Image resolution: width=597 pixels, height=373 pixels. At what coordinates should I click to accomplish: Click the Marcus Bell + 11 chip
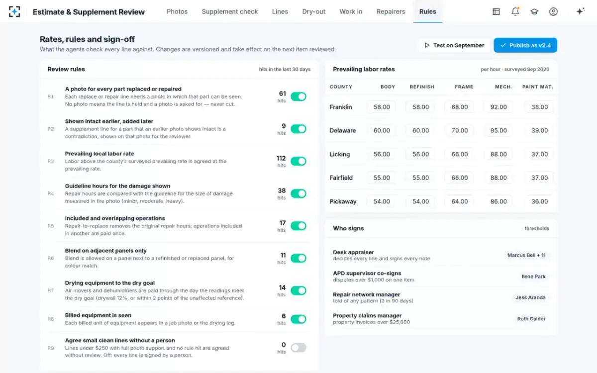pos(526,255)
